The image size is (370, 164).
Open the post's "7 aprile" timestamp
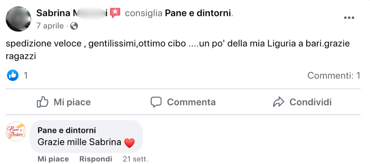[x=50, y=26]
